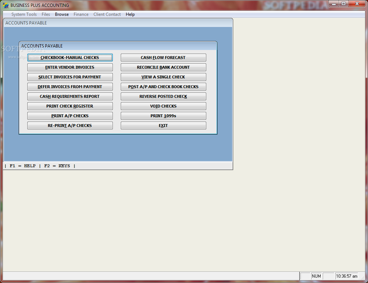Click the Business Plus Accounting title icon
This screenshot has height=283, width=368.
click(x=6, y=5)
